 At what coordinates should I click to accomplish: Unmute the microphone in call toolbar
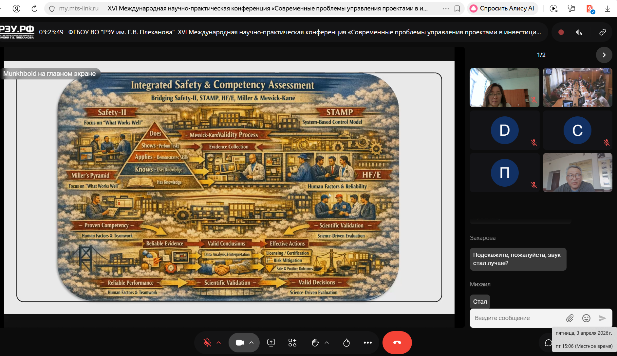(x=207, y=343)
